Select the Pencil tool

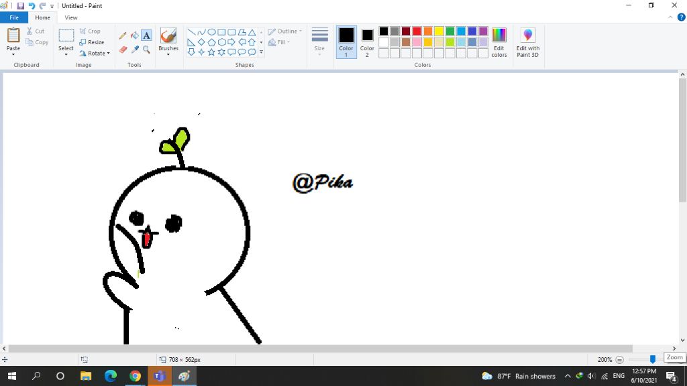pyautogui.click(x=123, y=36)
